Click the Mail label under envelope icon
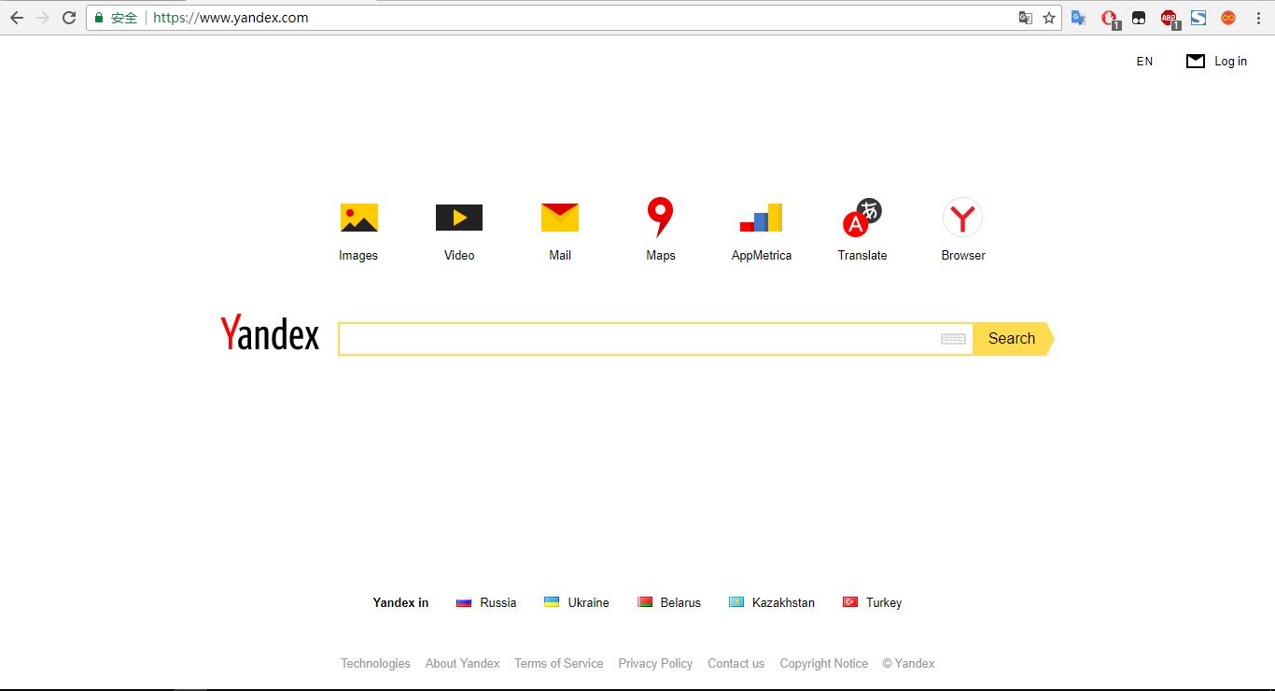The width and height of the screenshot is (1275, 691). pos(560,256)
